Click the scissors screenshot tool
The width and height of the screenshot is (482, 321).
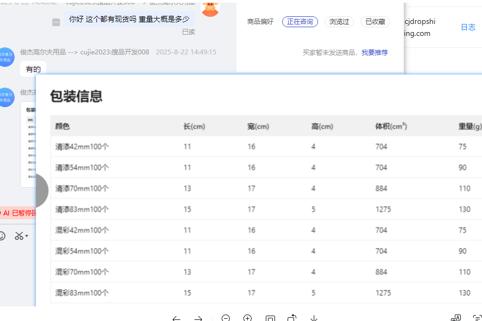click(19, 236)
